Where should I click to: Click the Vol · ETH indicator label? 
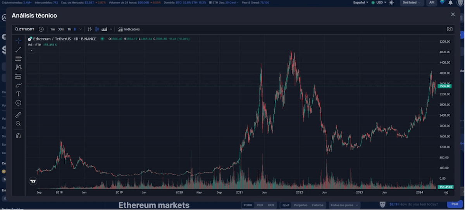(x=34, y=45)
